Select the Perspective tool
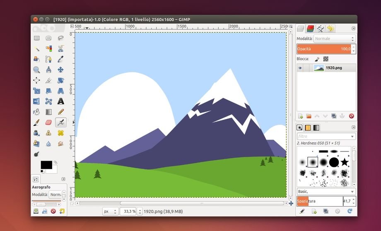 60,91
